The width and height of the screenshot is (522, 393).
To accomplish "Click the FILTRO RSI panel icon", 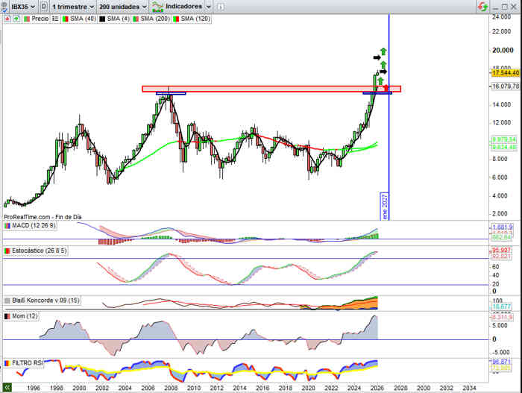I will click(7, 363).
